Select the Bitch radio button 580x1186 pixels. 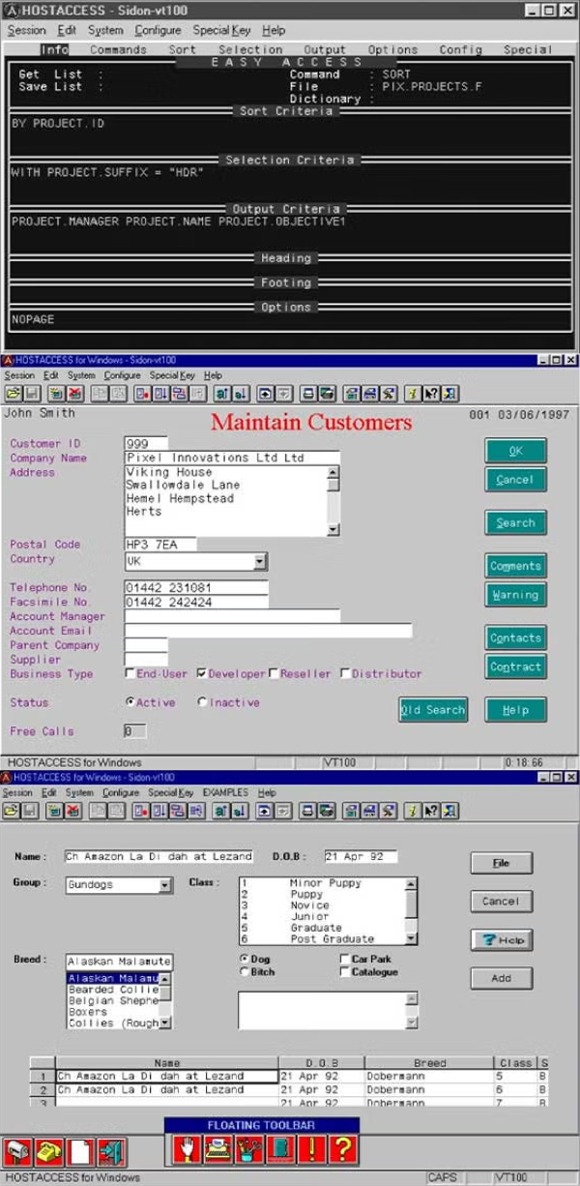[243, 971]
